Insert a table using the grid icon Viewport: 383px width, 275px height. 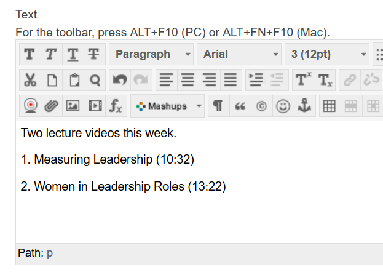[329, 106]
